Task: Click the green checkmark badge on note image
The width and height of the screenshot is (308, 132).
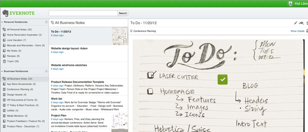Action: click(223, 80)
